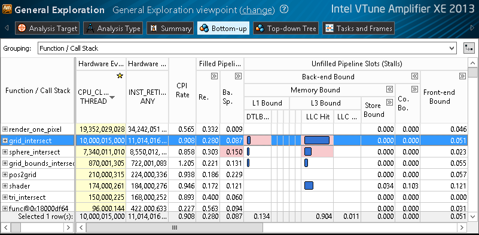Select the tri_intersect function name
Viewport: 479px width, 235px height.
click(x=27, y=197)
